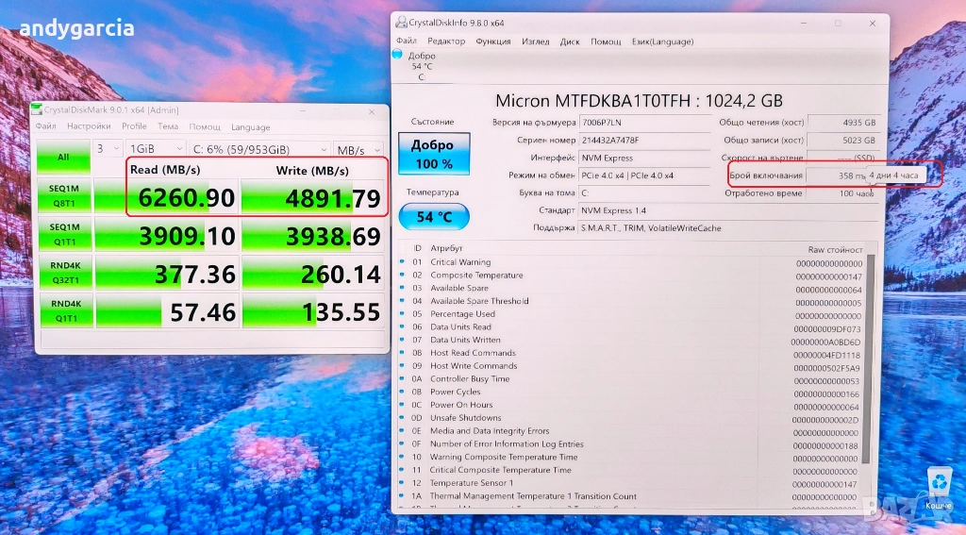
Task: Run the SEQ1M Q8T1 test
Action: click(63, 194)
